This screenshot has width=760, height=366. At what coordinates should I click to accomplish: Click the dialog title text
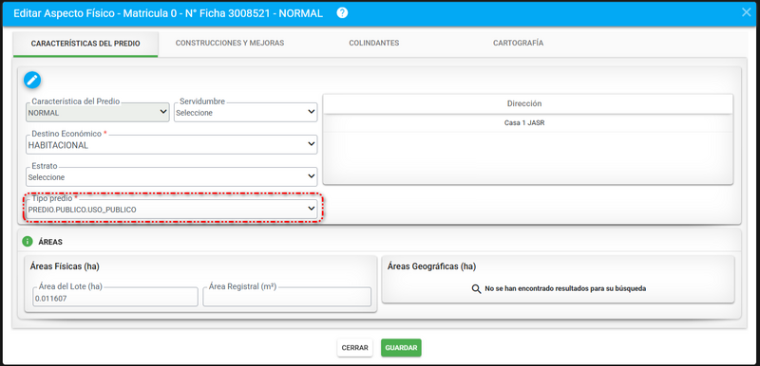tap(168, 13)
